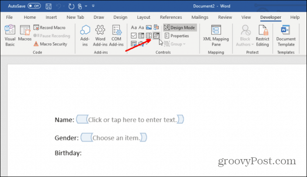
Task: Open the Add-ins store button
Action: (x=85, y=35)
